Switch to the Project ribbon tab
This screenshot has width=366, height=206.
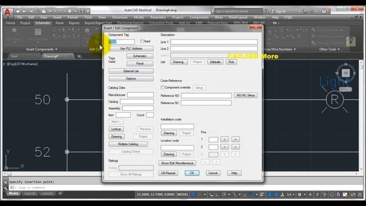point(25,23)
